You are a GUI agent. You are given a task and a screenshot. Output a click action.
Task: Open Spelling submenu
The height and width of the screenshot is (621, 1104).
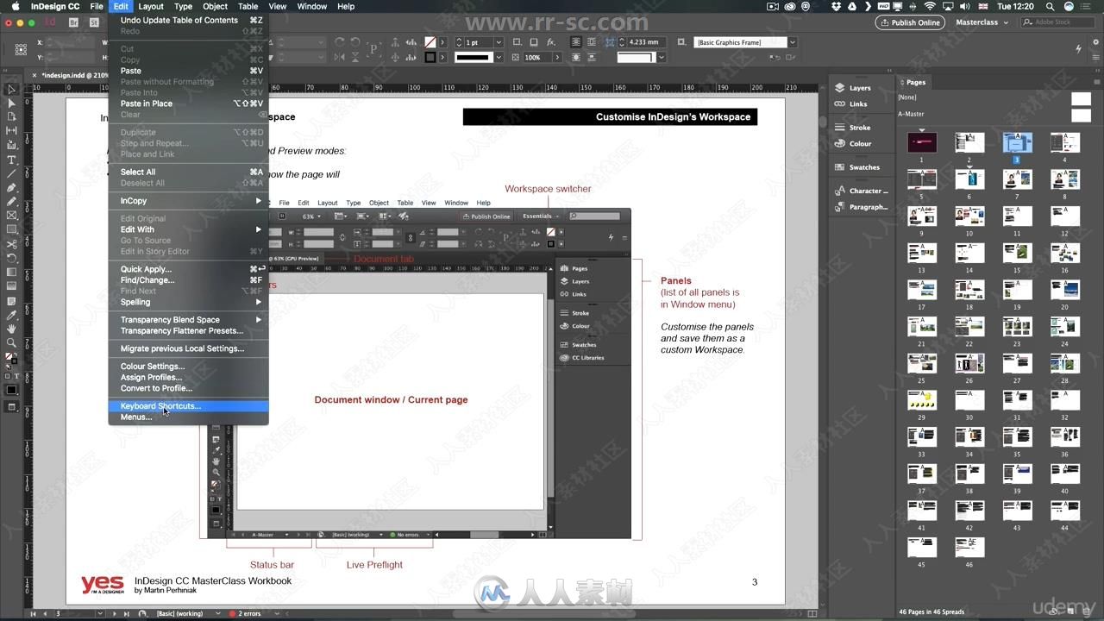pyautogui.click(x=188, y=302)
